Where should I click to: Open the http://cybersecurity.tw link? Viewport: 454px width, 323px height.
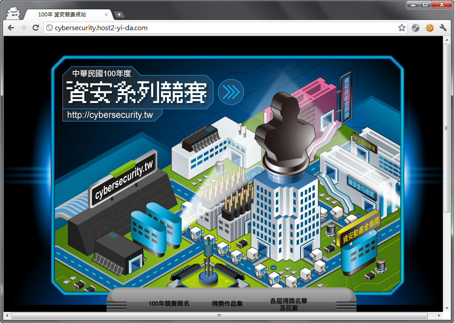[x=110, y=115]
